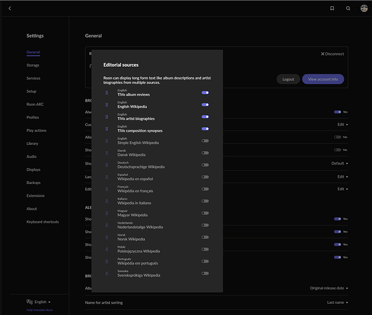
Task: Click the Logout button
Action: pos(288,79)
